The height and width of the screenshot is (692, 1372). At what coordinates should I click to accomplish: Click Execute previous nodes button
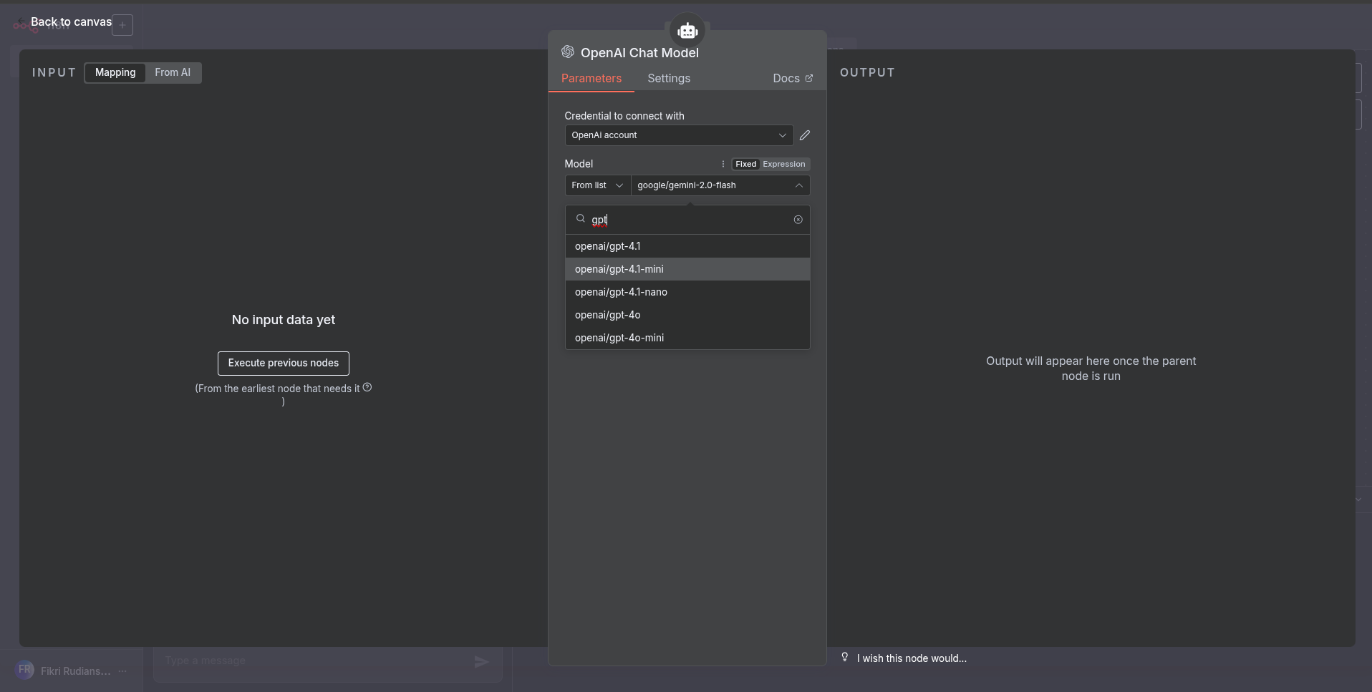(x=284, y=363)
